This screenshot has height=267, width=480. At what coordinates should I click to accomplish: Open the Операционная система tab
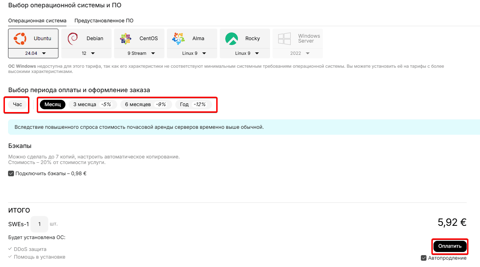pyautogui.click(x=37, y=21)
